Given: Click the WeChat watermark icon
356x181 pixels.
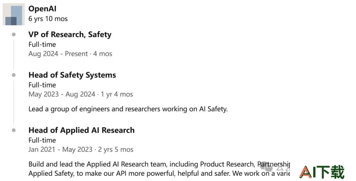Looking at the screenshot, I should coord(266,167).
